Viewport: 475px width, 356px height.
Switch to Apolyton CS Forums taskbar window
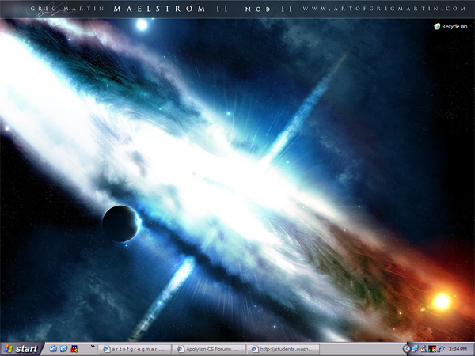pos(210,348)
